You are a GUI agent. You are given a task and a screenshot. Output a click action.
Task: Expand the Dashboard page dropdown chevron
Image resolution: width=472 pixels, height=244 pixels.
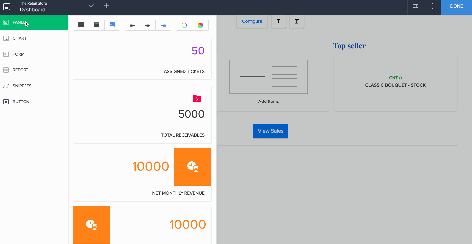(x=91, y=6)
